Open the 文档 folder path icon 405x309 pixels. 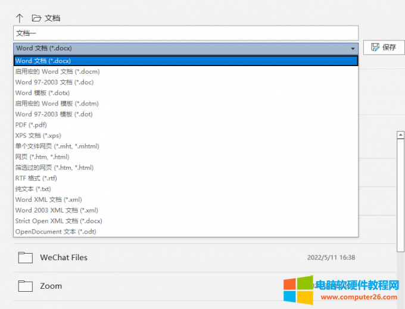pos(36,18)
